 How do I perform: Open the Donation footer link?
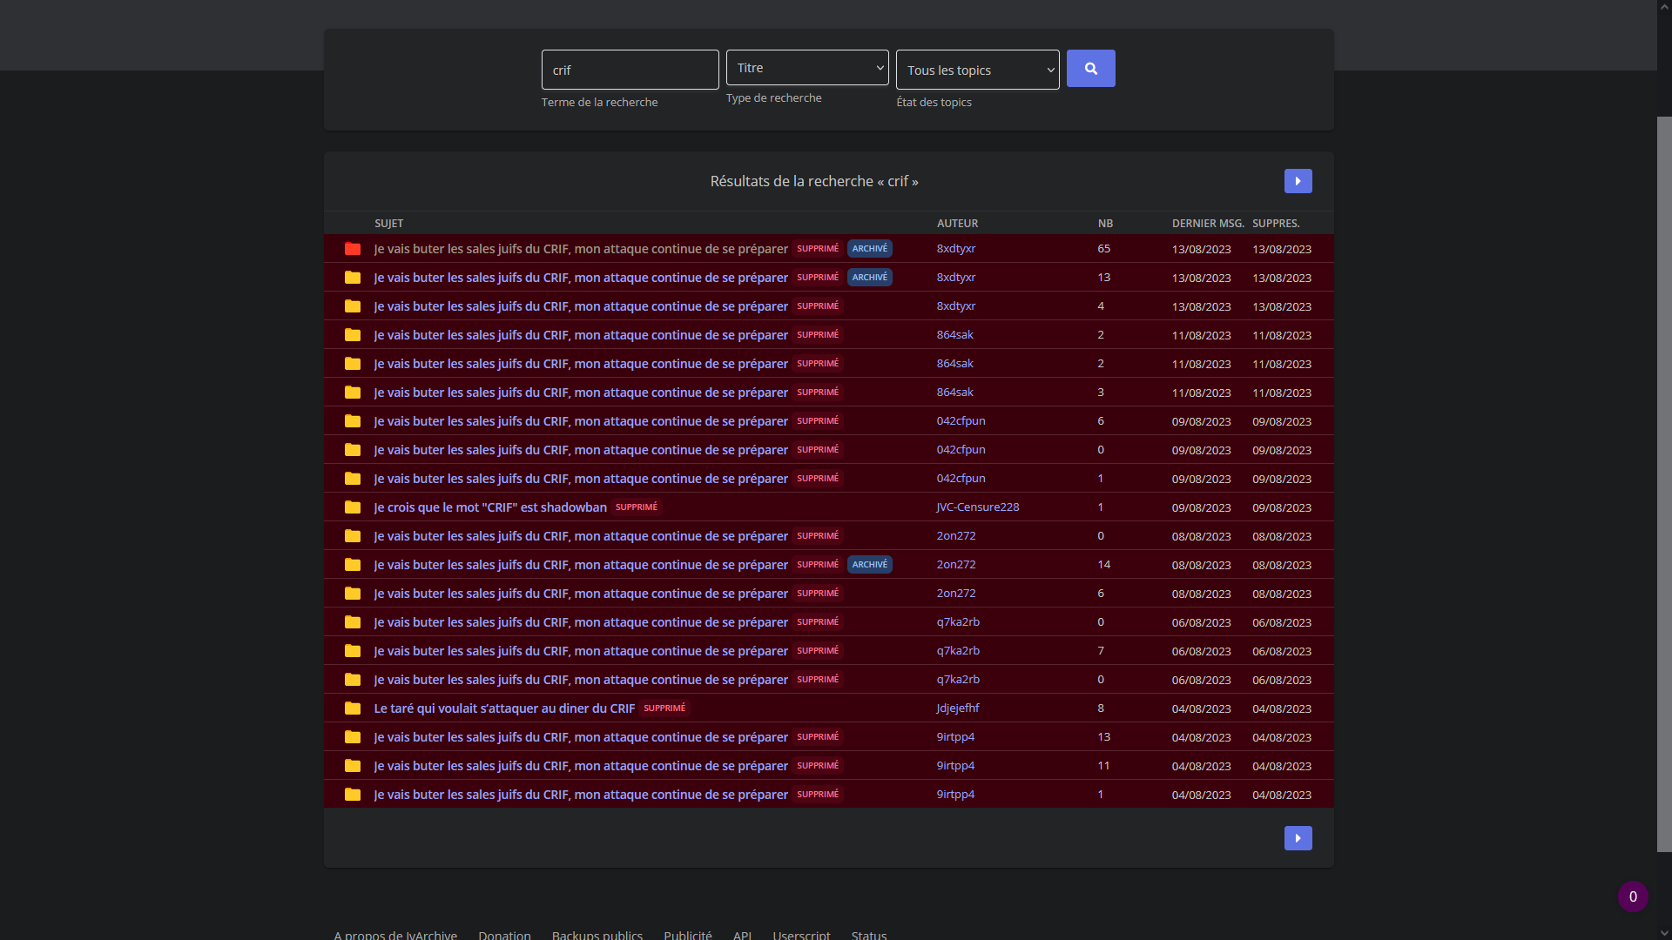click(x=504, y=935)
